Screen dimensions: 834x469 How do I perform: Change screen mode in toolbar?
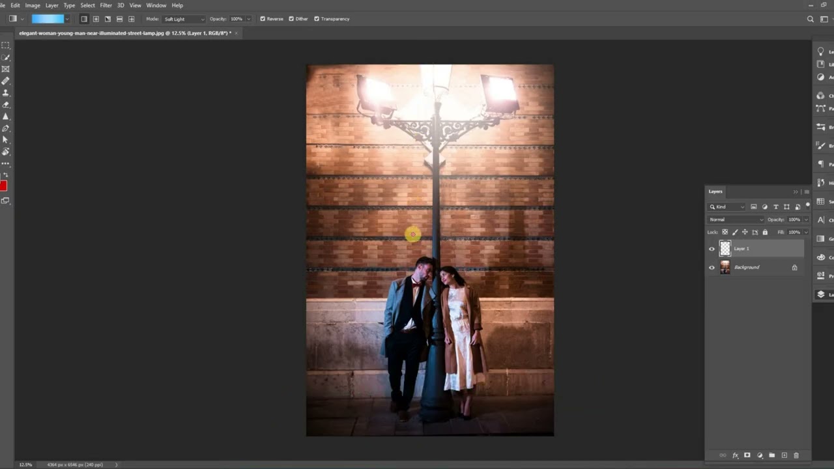(x=5, y=201)
